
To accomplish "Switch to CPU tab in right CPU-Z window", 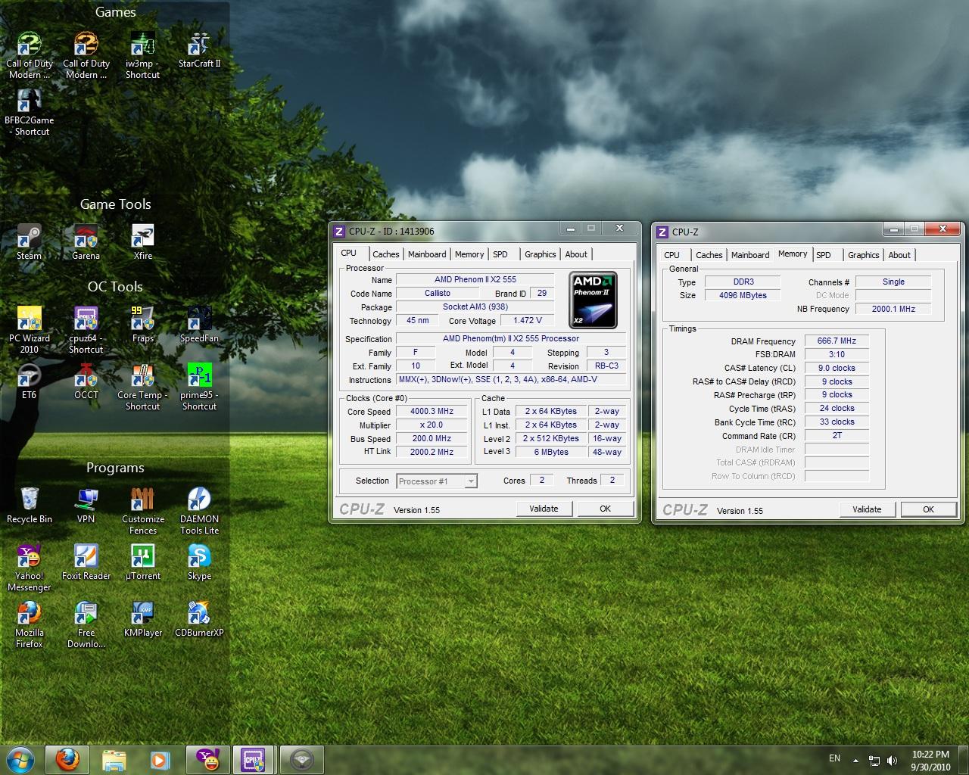I will [x=672, y=255].
